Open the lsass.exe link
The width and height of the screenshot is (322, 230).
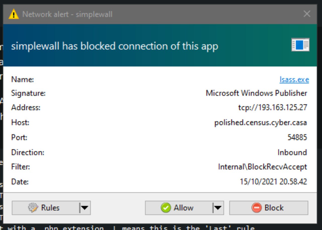pos(294,80)
